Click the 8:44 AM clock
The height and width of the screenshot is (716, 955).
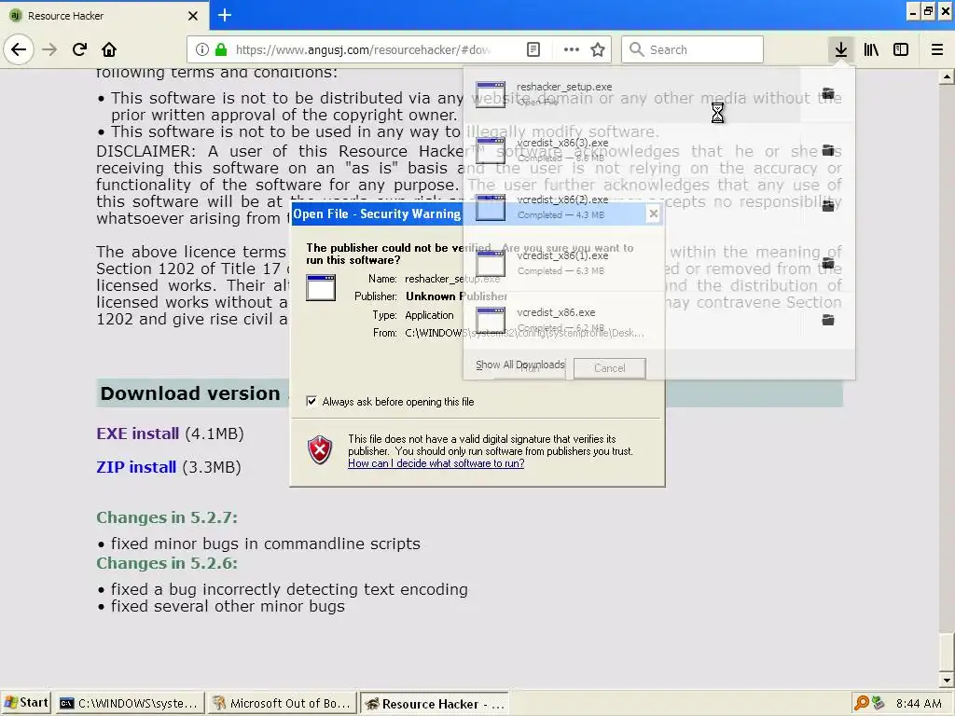(919, 703)
